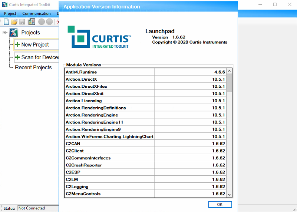Click the Save floppy disk toolbar icon

(22, 22)
